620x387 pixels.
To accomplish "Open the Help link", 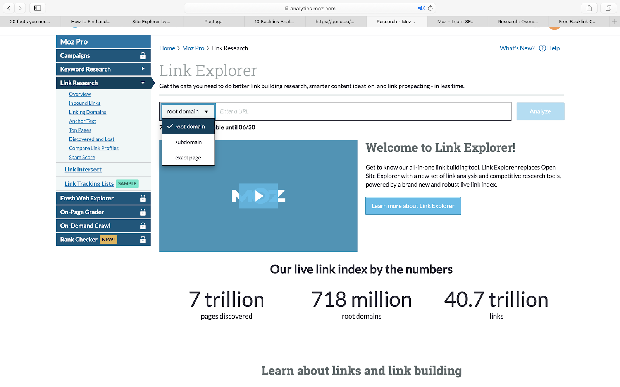I will (553, 48).
